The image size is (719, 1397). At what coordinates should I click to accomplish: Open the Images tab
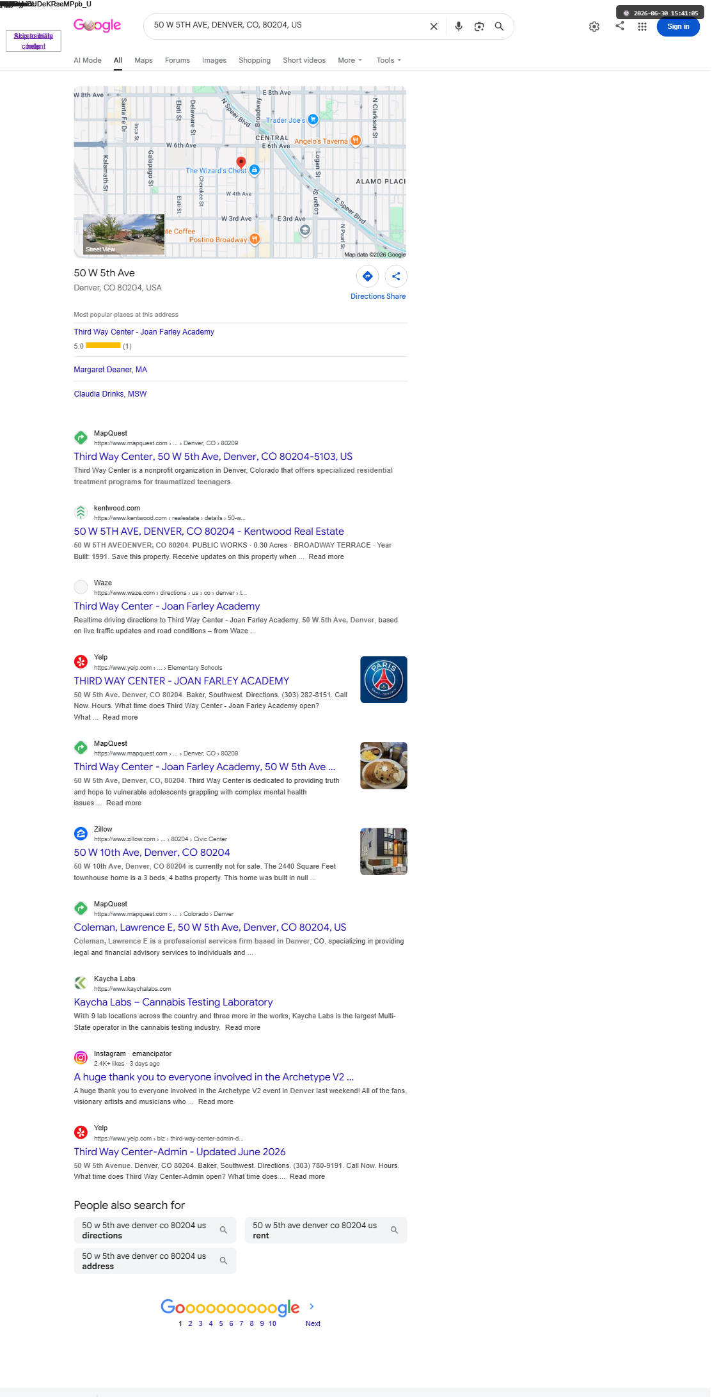pyautogui.click(x=214, y=60)
